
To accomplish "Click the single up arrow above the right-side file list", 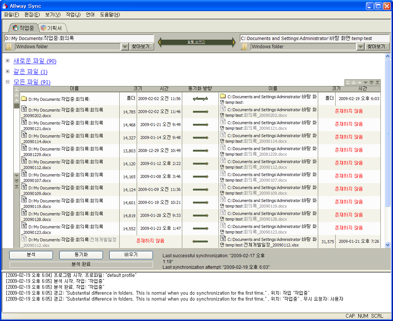I will [360, 83].
